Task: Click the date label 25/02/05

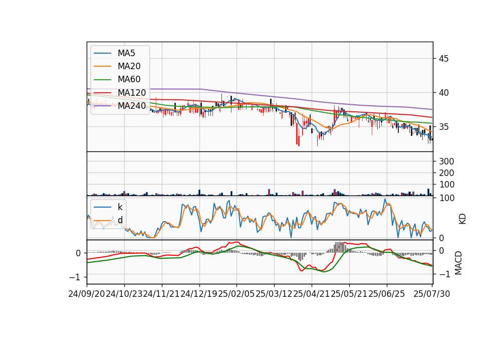Action: tap(236, 294)
